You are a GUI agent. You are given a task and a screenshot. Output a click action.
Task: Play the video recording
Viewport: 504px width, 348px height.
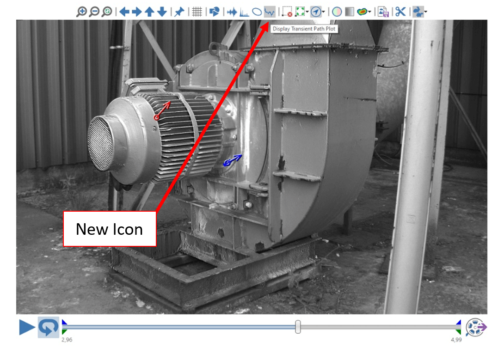click(27, 327)
